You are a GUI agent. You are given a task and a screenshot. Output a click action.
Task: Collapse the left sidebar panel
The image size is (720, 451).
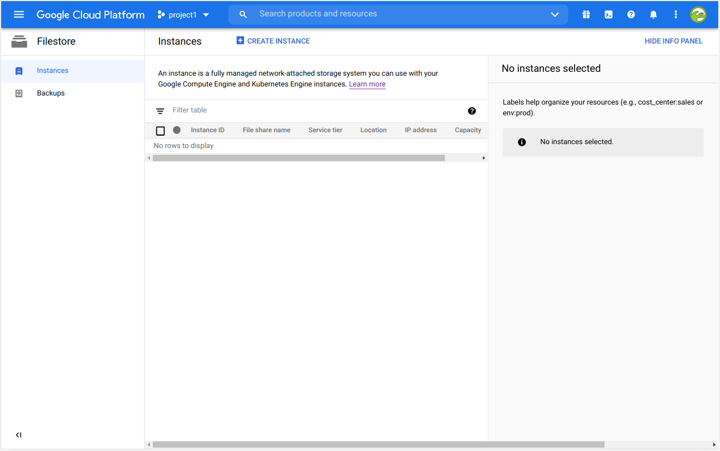19,435
